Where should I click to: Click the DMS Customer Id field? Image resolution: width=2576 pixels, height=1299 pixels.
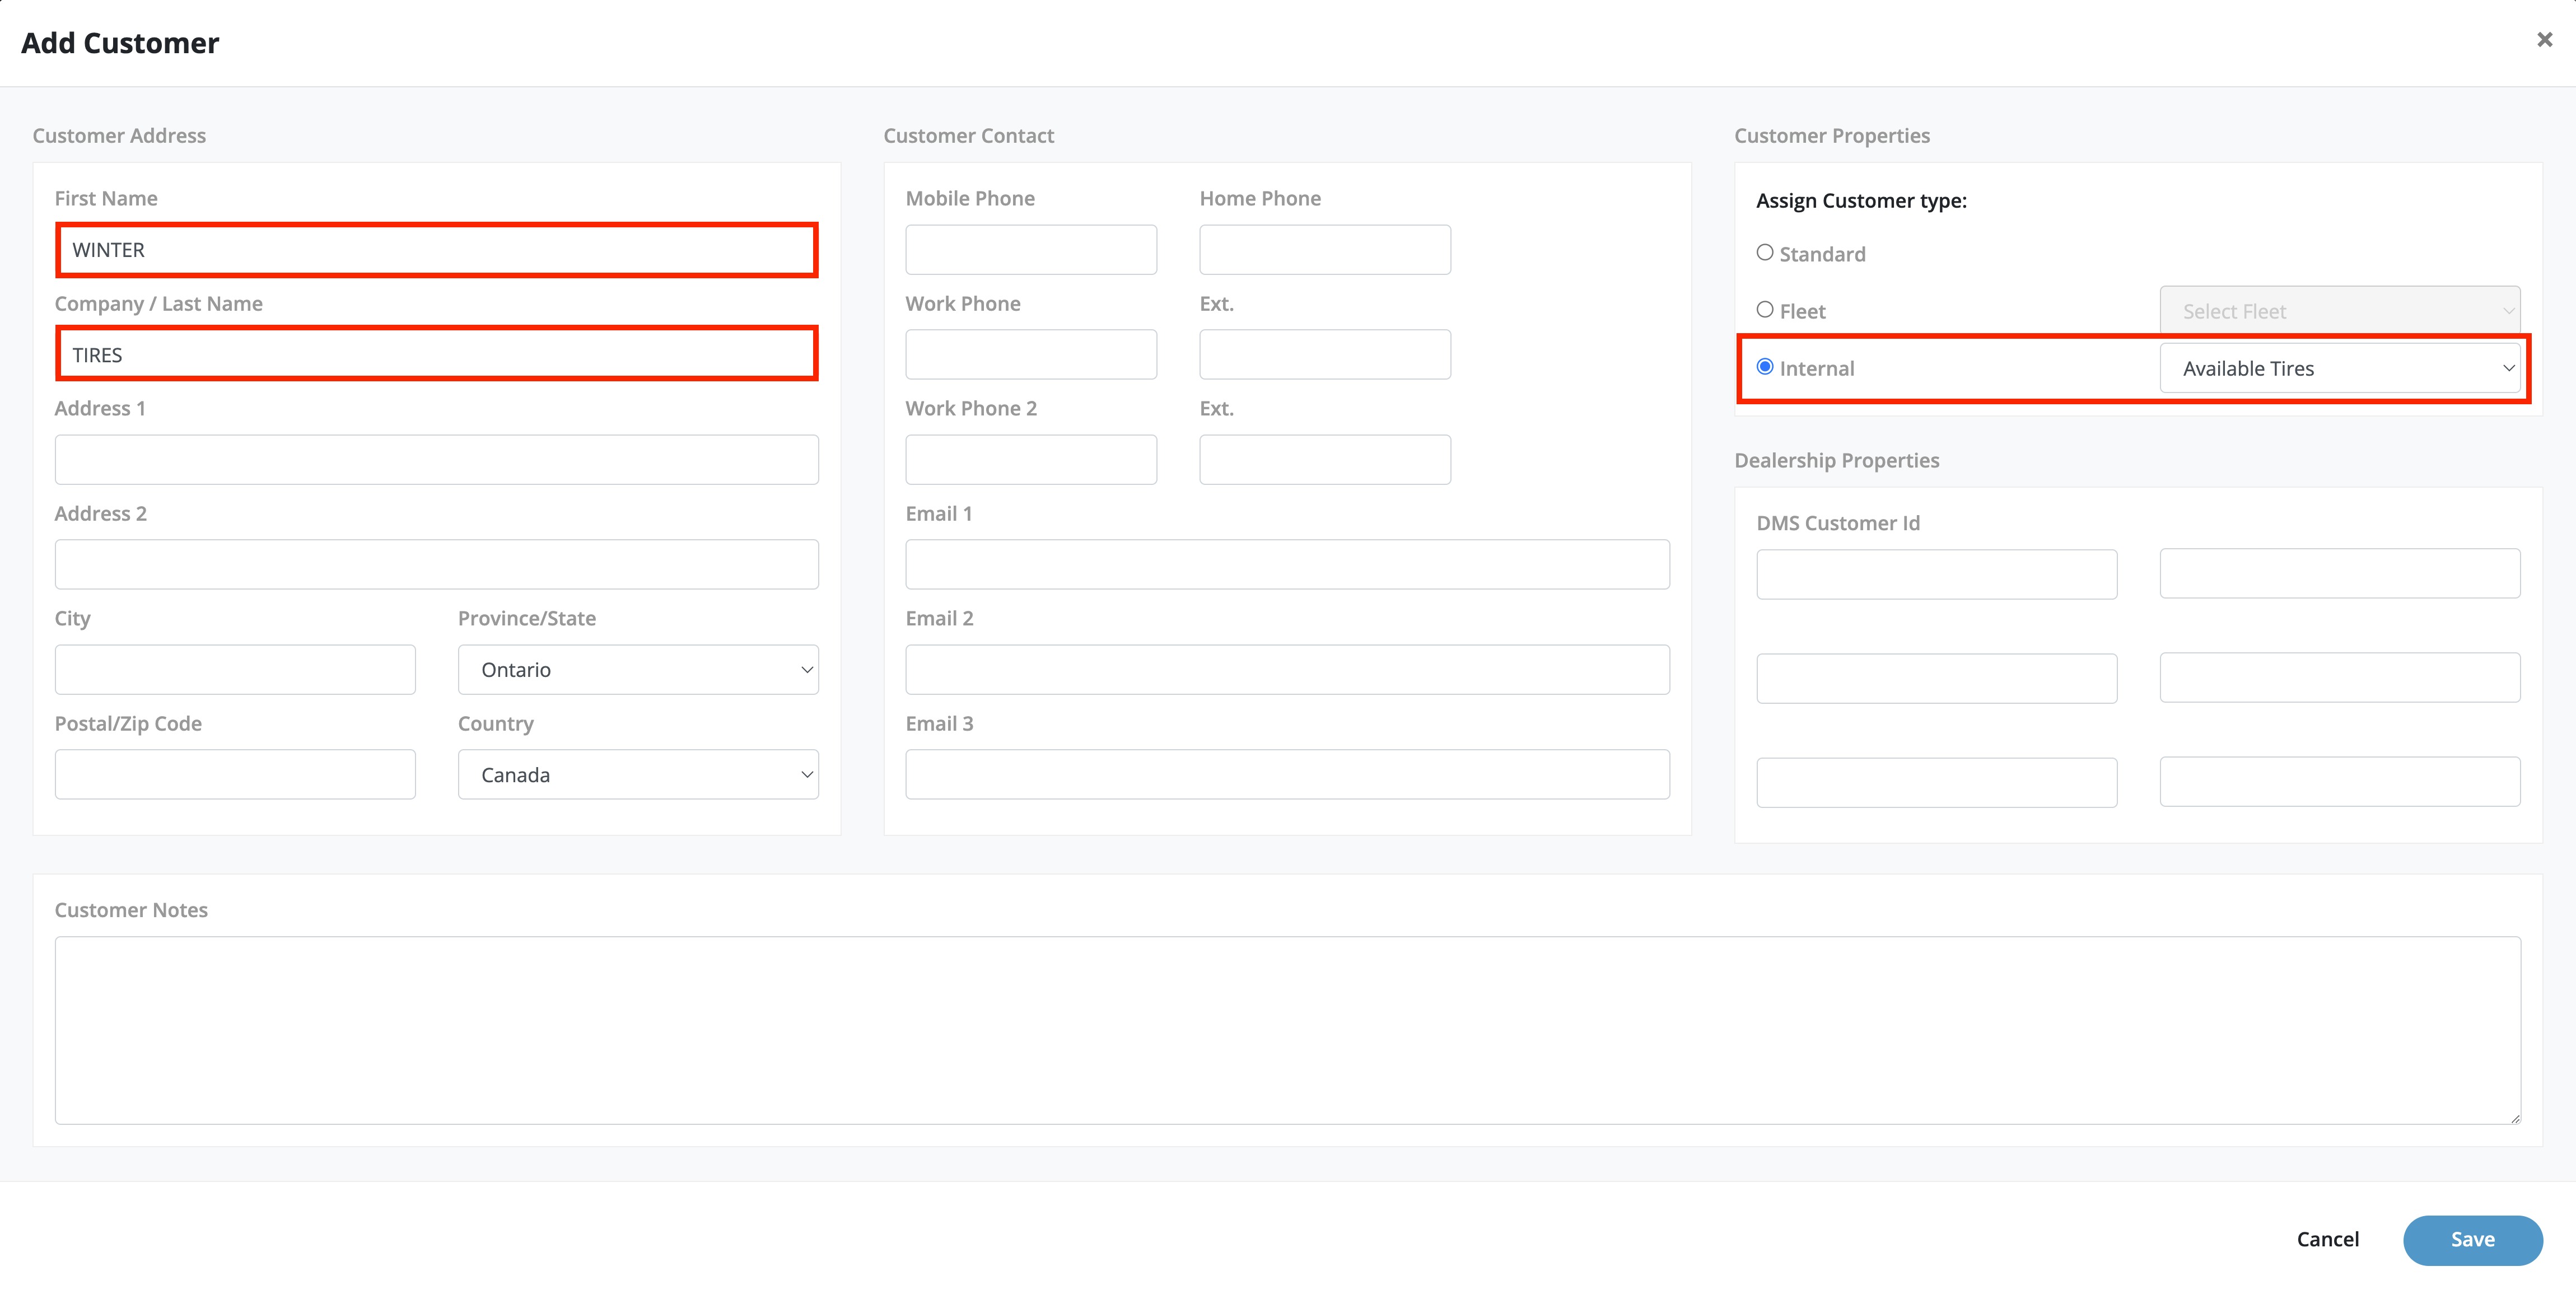(1936, 574)
